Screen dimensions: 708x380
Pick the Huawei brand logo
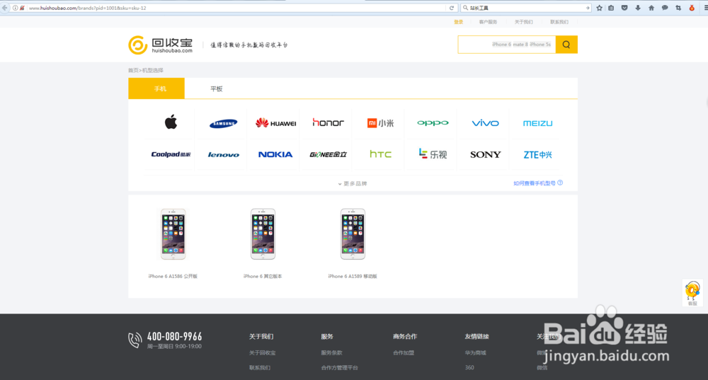coord(275,122)
